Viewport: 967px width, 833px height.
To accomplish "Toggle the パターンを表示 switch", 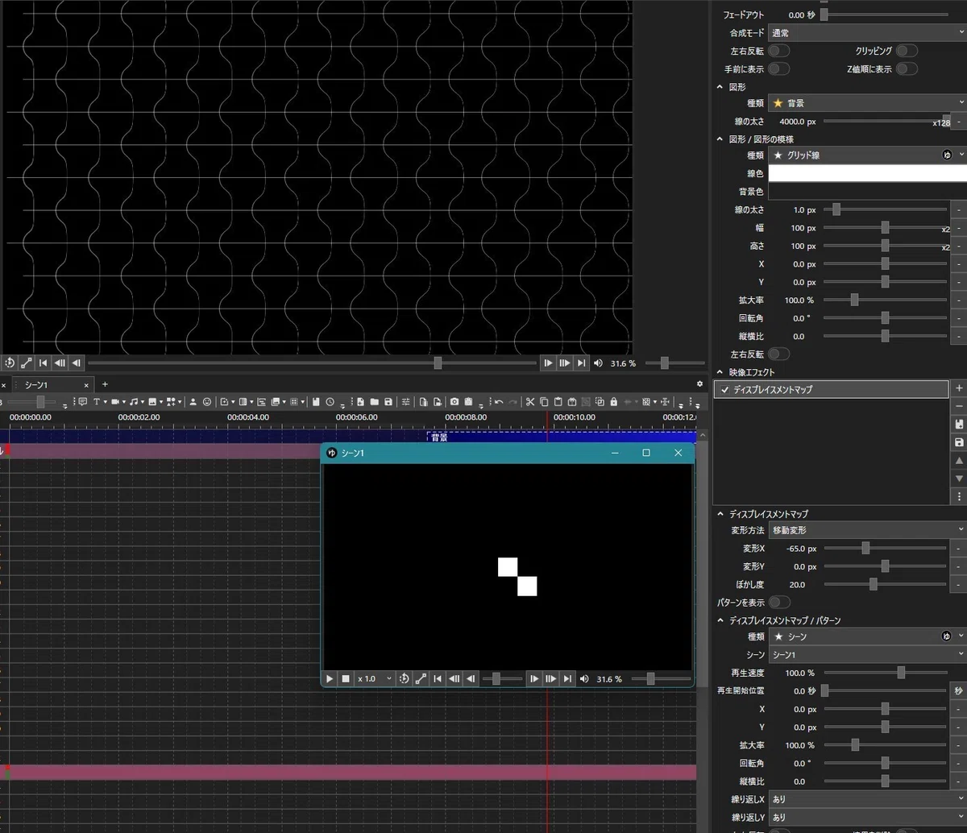I will click(x=778, y=603).
